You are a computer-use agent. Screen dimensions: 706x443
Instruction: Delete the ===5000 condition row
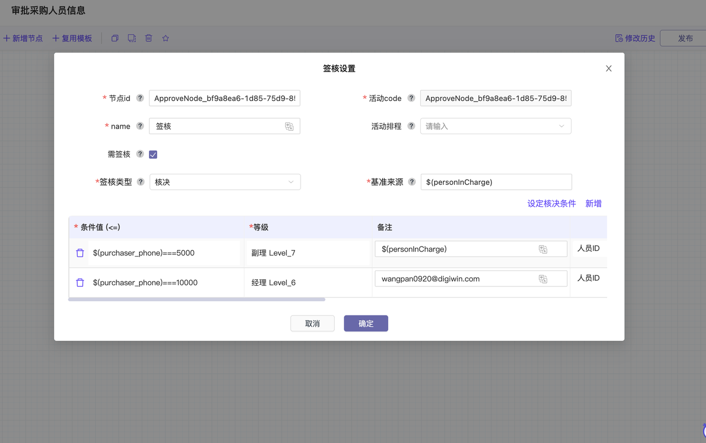[80, 253]
